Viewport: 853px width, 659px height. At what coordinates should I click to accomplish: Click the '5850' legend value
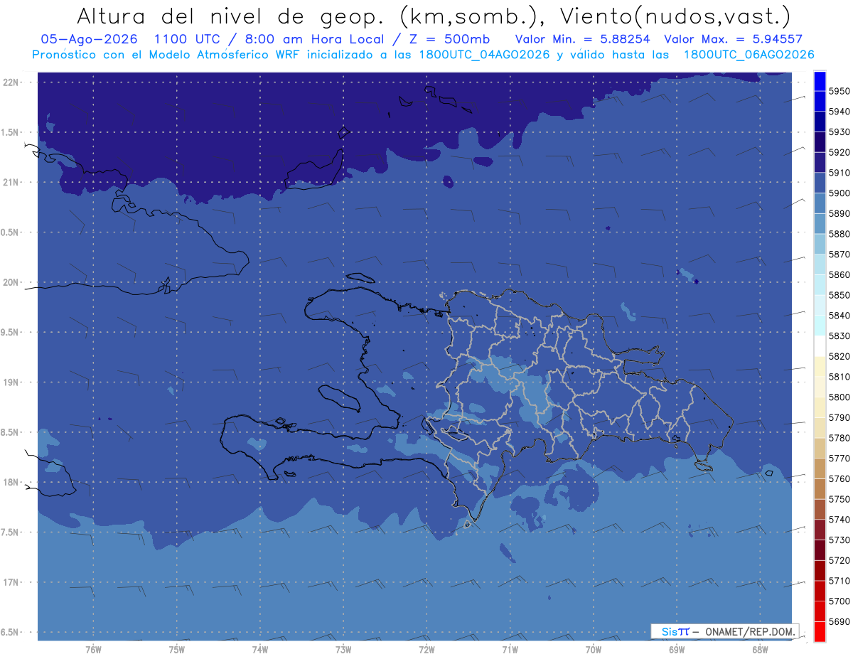click(839, 295)
